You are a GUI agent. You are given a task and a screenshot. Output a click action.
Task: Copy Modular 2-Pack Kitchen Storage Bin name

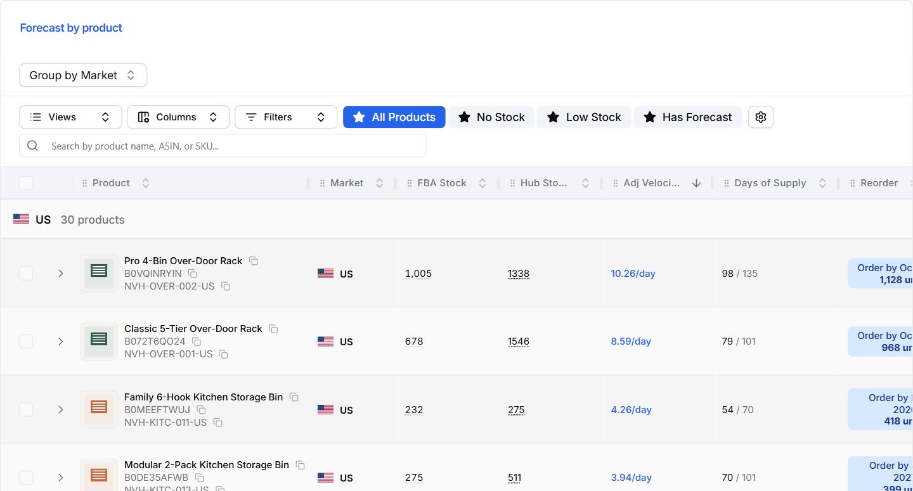coord(301,465)
